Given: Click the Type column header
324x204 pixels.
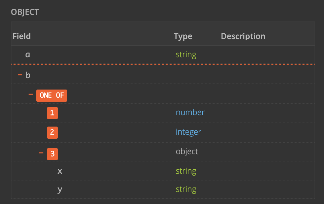Looking at the screenshot, I should pos(183,36).
